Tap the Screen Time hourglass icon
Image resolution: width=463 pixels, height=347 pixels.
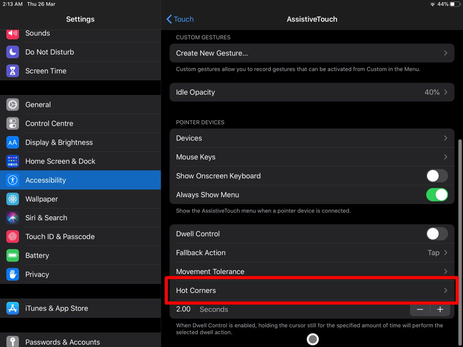[x=13, y=71]
